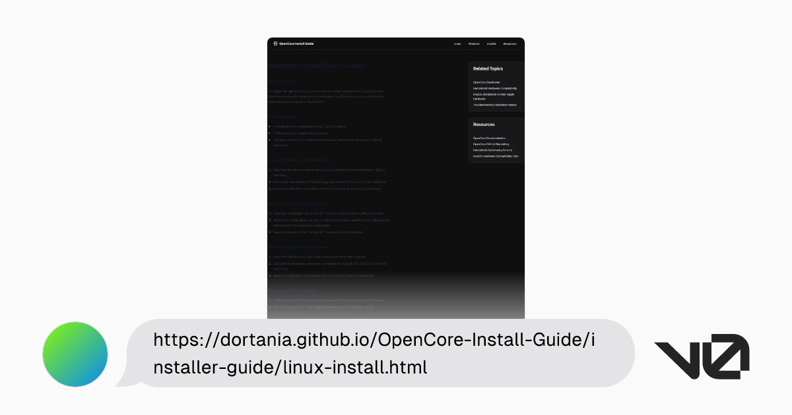The width and height of the screenshot is (792, 415).
Task: Click the OpenCore Install Guide - Linux heading
Action: 317,66
